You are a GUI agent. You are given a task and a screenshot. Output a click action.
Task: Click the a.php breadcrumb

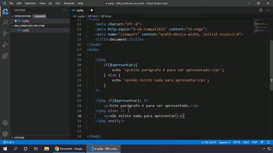[x=81, y=16]
